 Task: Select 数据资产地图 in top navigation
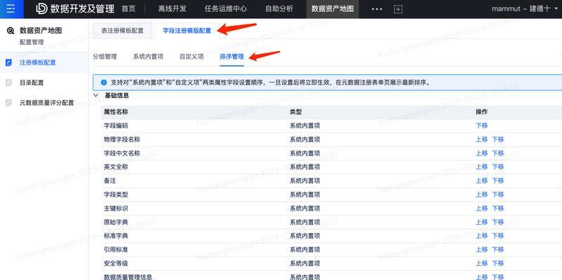(333, 9)
